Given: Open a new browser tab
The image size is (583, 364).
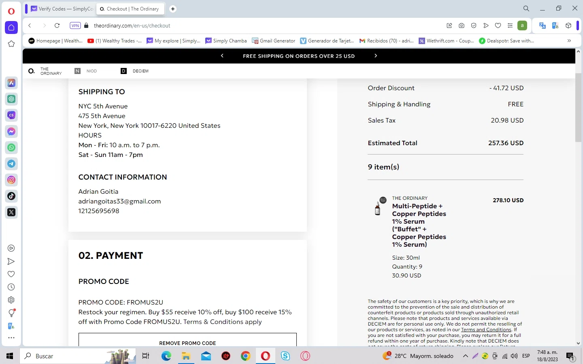Looking at the screenshot, I should tap(173, 9).
